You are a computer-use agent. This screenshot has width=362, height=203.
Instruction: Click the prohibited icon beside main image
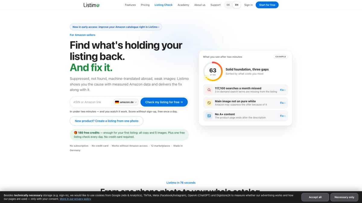tap(209, 103)
